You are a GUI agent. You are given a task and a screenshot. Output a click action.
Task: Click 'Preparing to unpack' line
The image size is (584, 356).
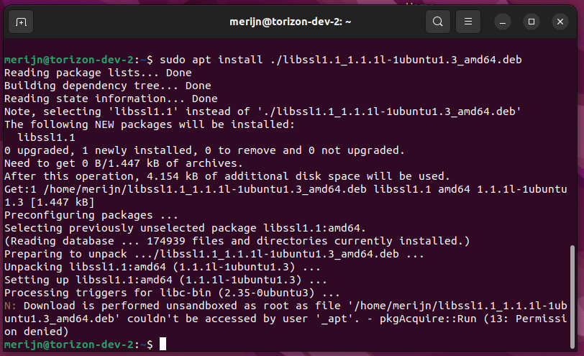pyautogui.click(x=214, y=255)
